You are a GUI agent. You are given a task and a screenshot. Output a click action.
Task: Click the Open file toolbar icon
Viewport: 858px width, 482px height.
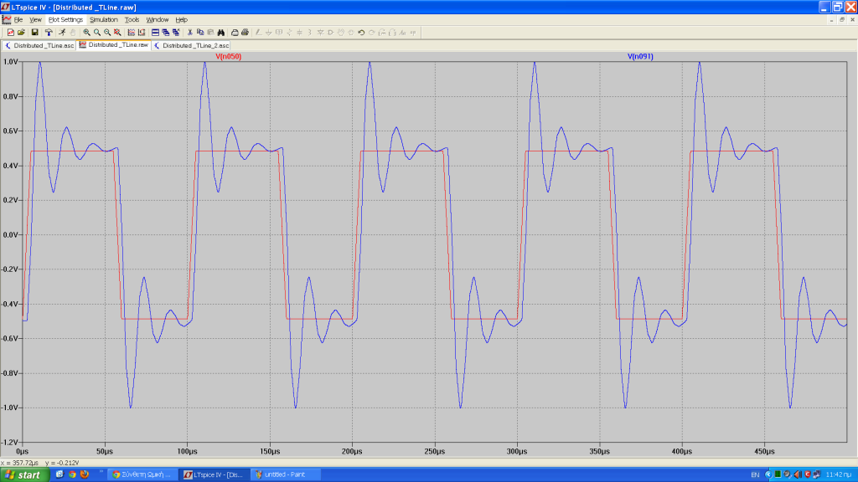22,32
